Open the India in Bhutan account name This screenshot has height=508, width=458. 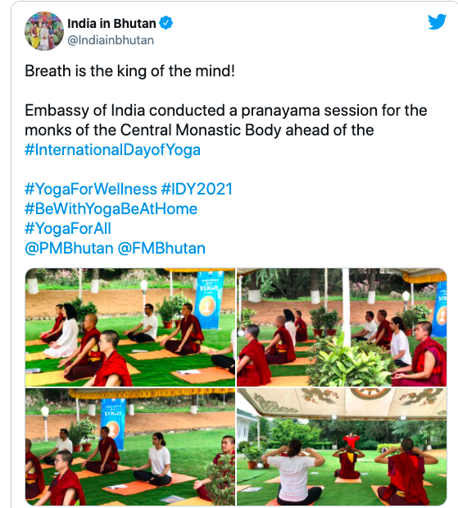tap(111, 23)
